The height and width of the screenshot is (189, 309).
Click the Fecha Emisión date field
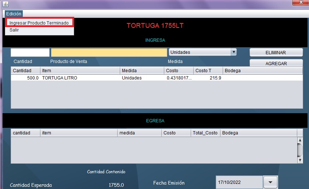238,182
